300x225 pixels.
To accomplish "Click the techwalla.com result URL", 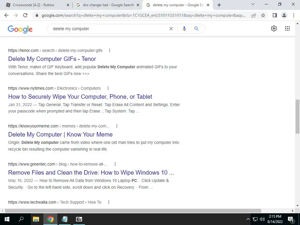I will 55,202.
